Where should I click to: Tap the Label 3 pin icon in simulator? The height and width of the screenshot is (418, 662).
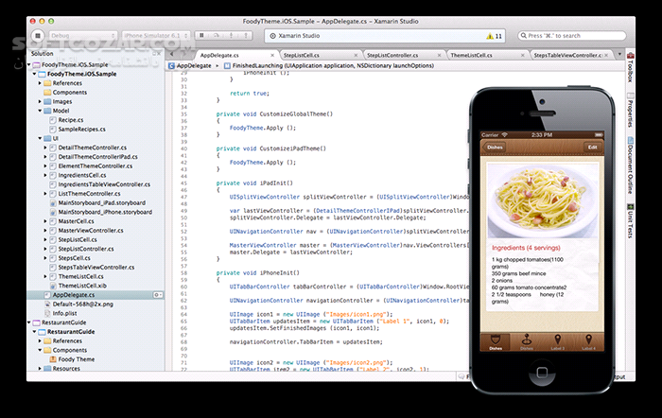(557, 342)
